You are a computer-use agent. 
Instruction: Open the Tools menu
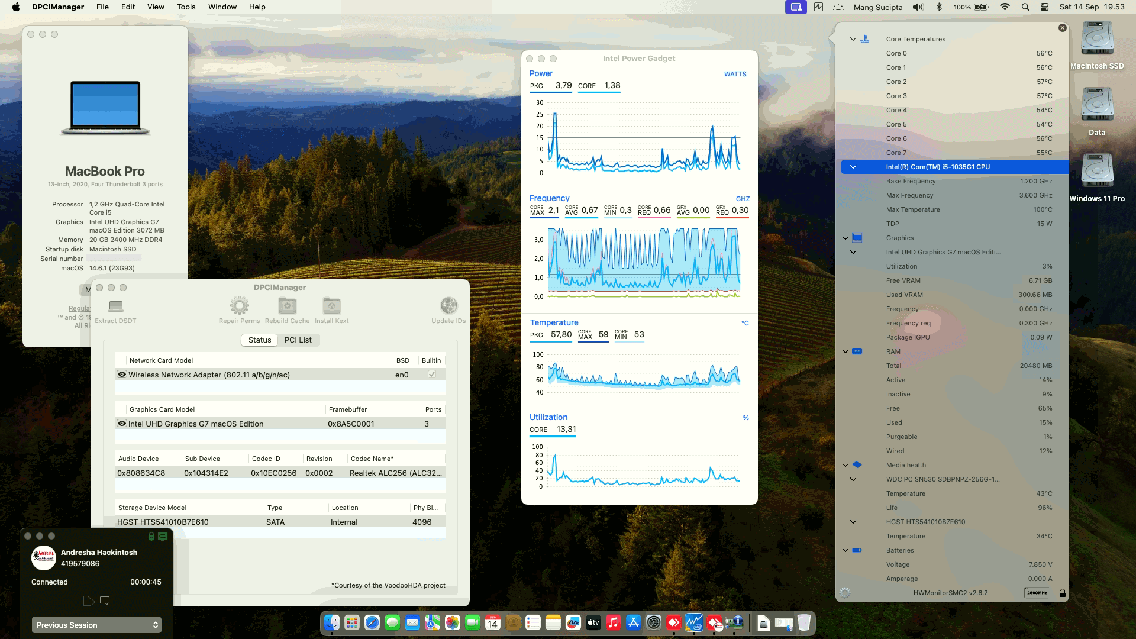pyautogui.click(x=186, y=7)
